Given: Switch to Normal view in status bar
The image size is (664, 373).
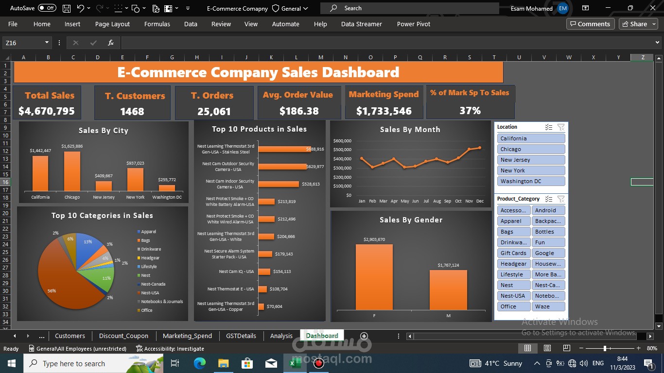Looking at the screenshot, I should (x=527, y=348).
